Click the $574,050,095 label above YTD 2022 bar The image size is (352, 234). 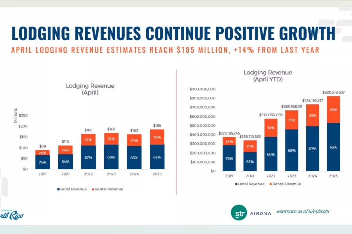point(271,115)
